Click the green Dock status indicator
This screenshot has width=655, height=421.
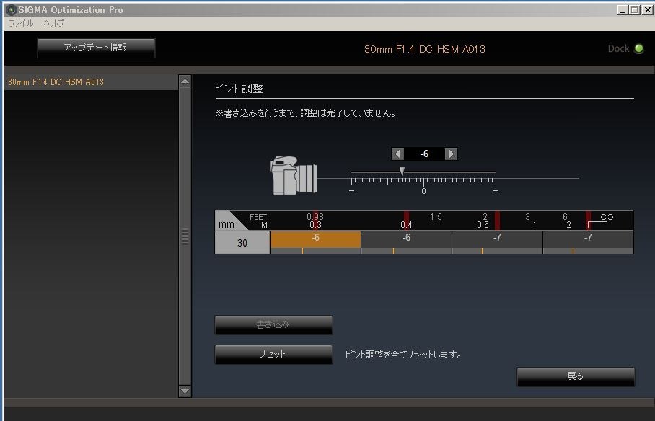638,48
